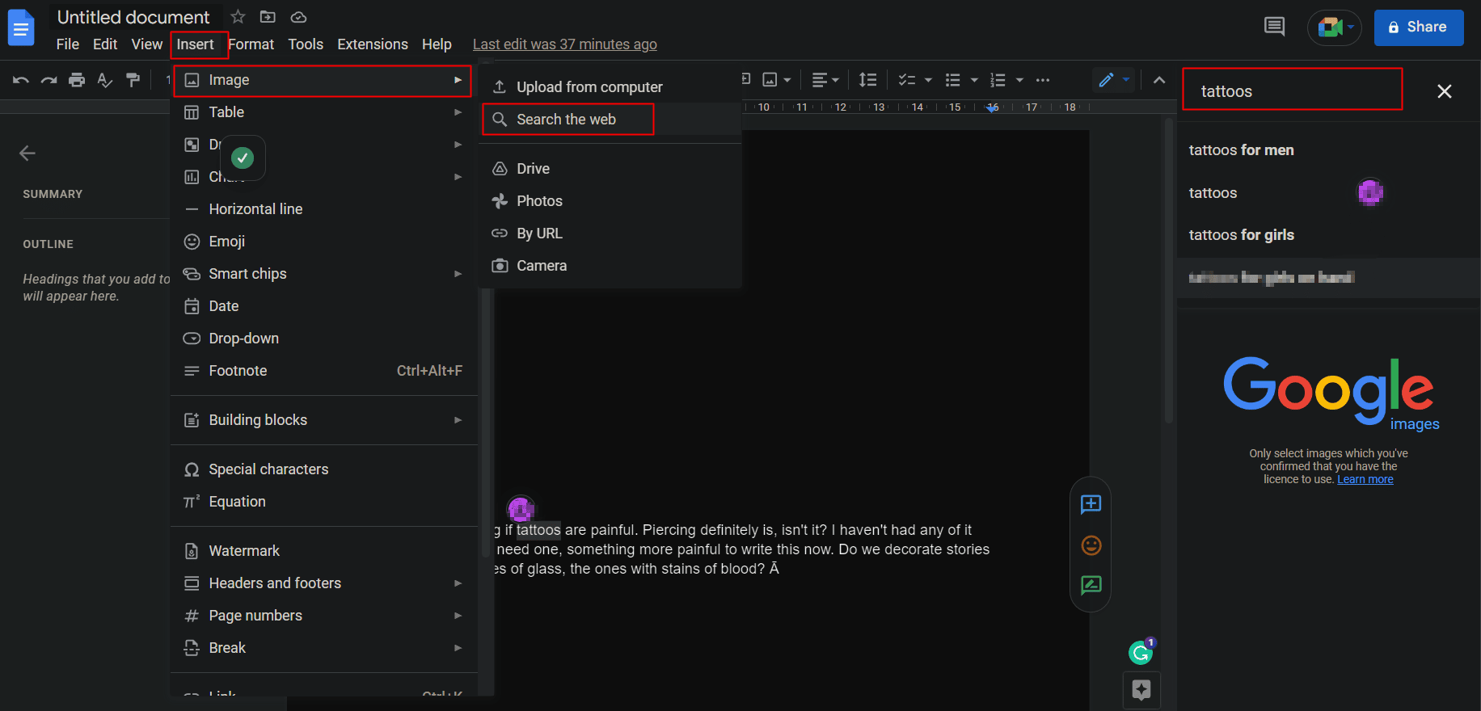Open the View menu
Image resolution: width=1481 pixels, height=711 pixels.
click(x=147, y=44)
